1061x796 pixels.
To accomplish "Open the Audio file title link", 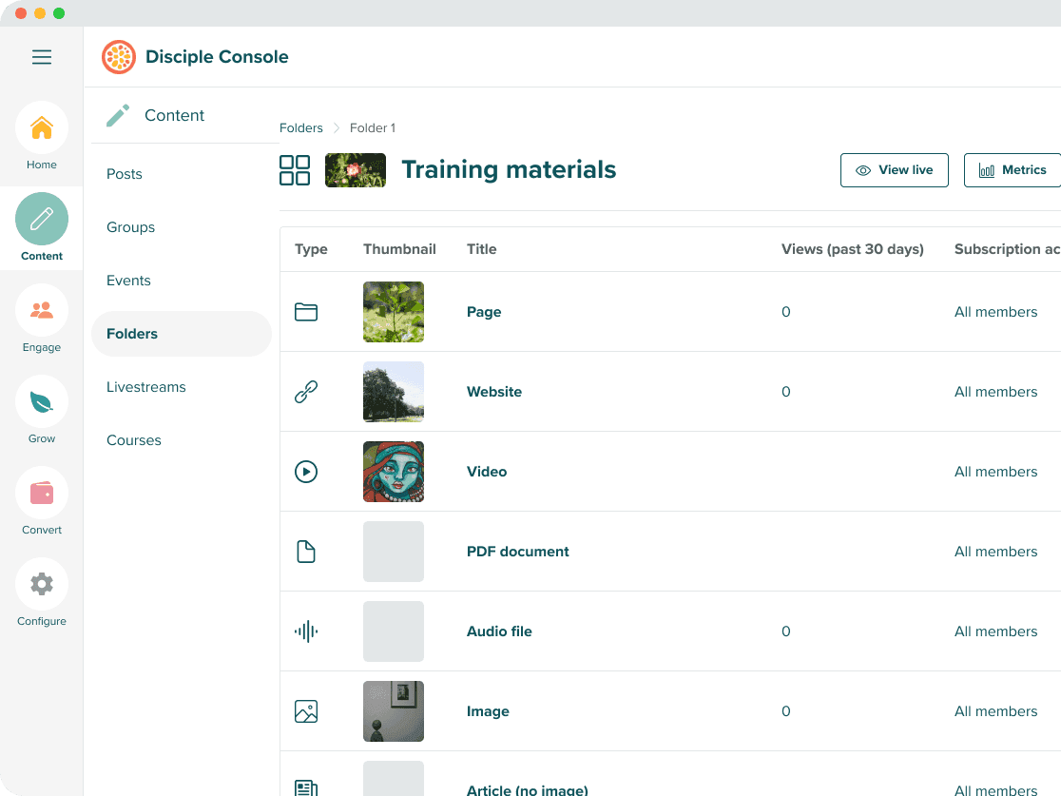I will pos(499,631).
